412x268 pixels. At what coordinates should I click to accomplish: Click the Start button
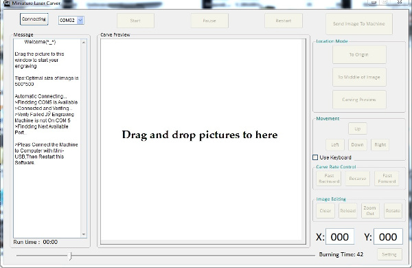pos(135,21)
